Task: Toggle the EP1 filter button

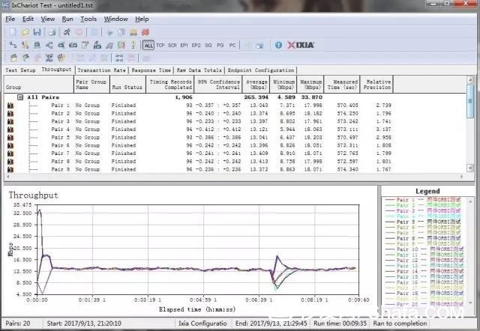Action: pos(184,45)
